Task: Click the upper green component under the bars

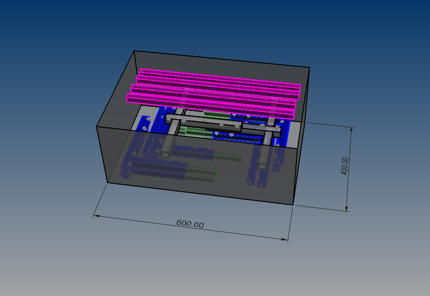Action: point(217,113)
